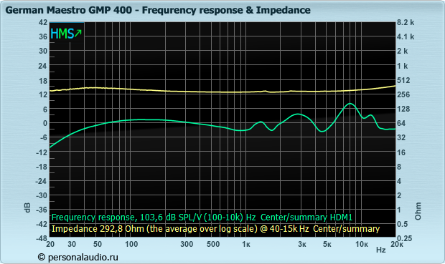Click the '-48' value on the dB axis

[x=42, y=238]
